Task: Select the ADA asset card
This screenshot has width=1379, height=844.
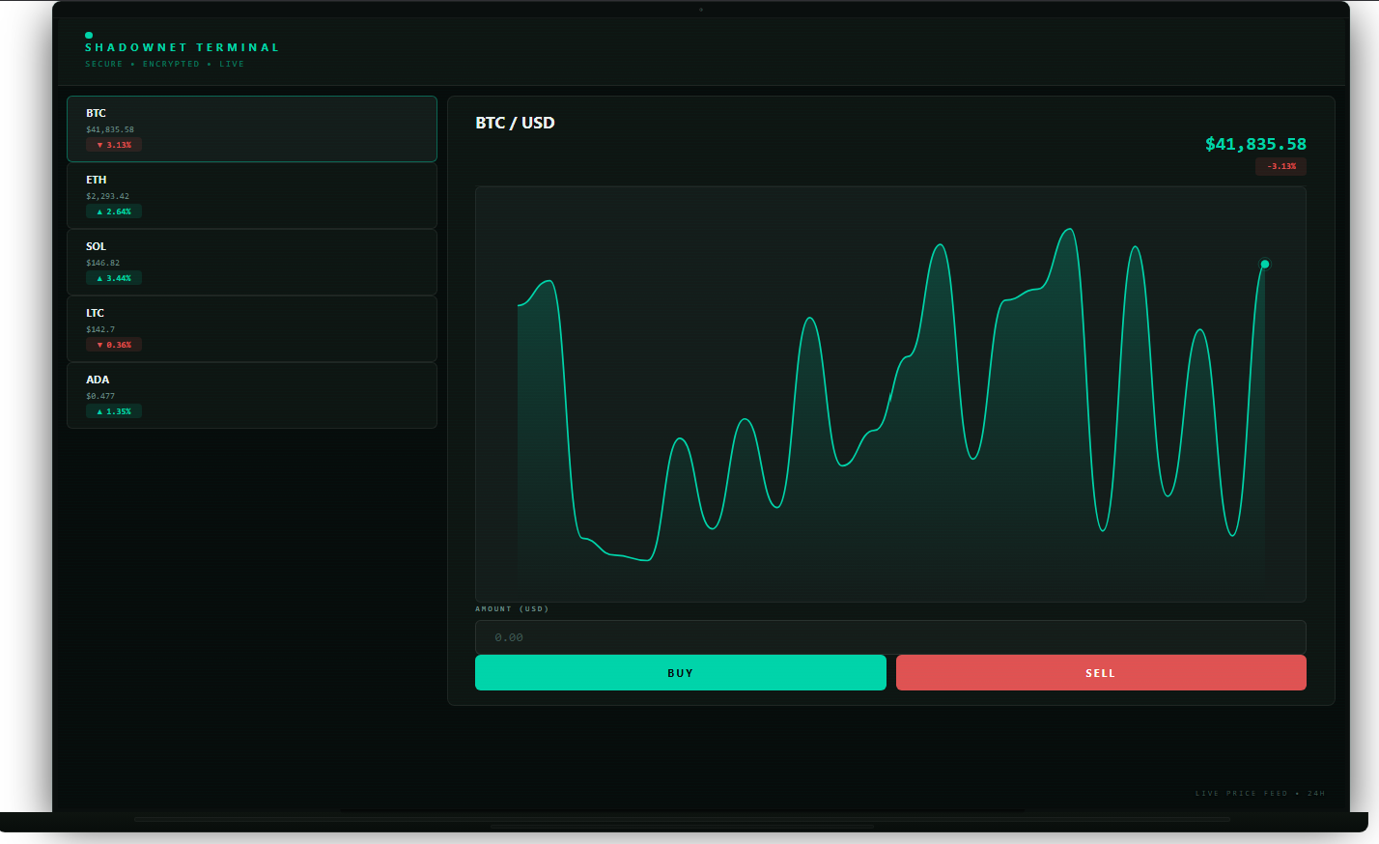Action: tap(252, 395)
